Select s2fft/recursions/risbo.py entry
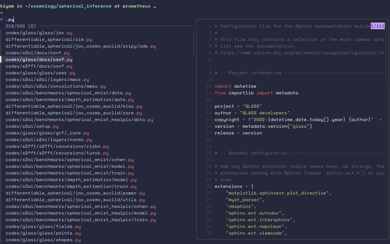This screenshot has width=390, height=244. (x=57, y=146)
